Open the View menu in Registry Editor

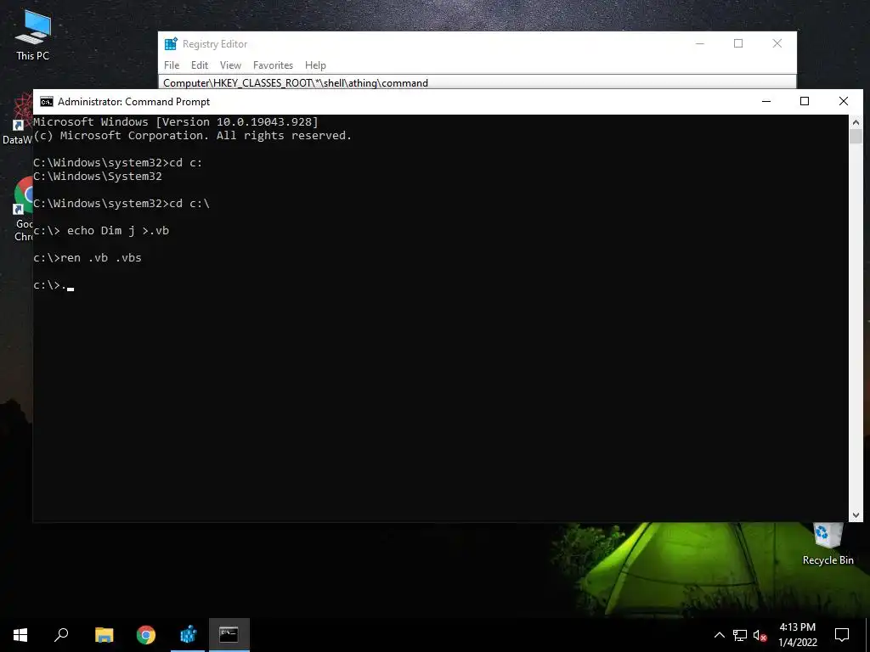(x=230, y=65)
